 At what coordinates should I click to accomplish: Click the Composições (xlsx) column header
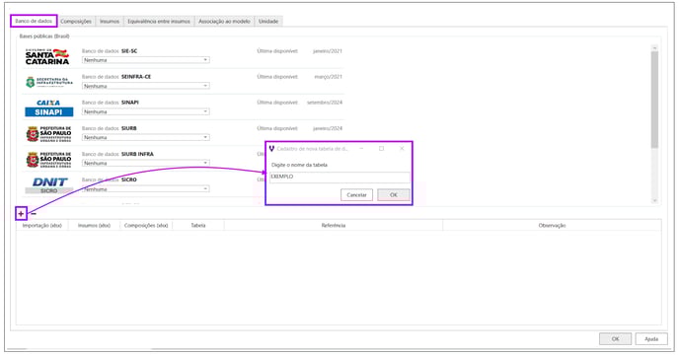click(x=146, y=226)
